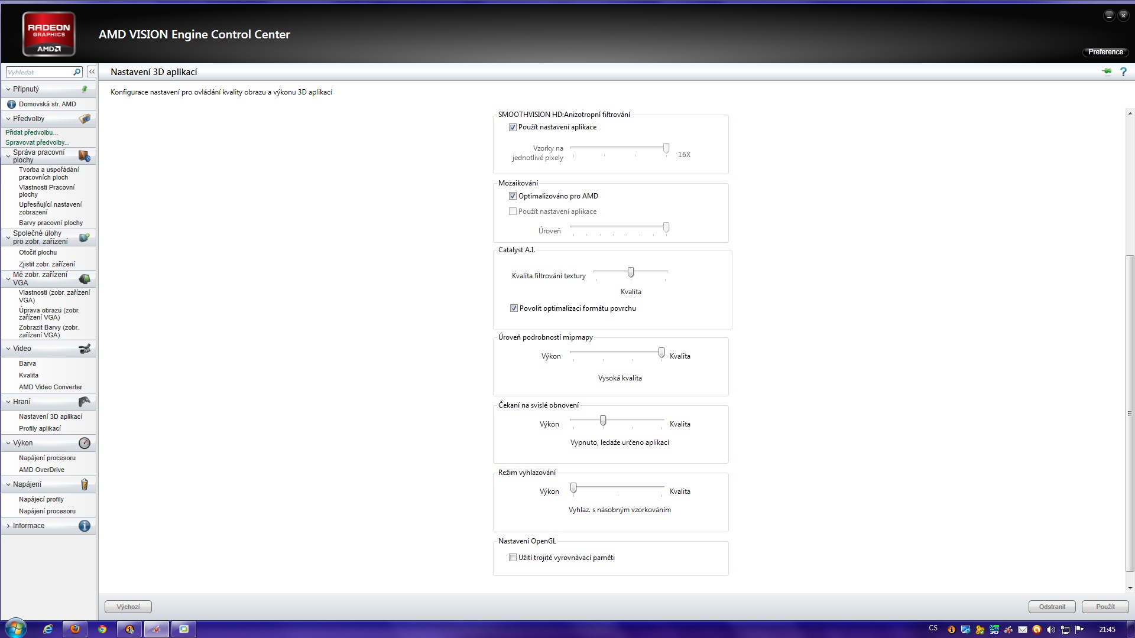Open Otočit plochu in sidebar
The width and height of the screenshot is (1135, 638).
(x=38, y=252)
